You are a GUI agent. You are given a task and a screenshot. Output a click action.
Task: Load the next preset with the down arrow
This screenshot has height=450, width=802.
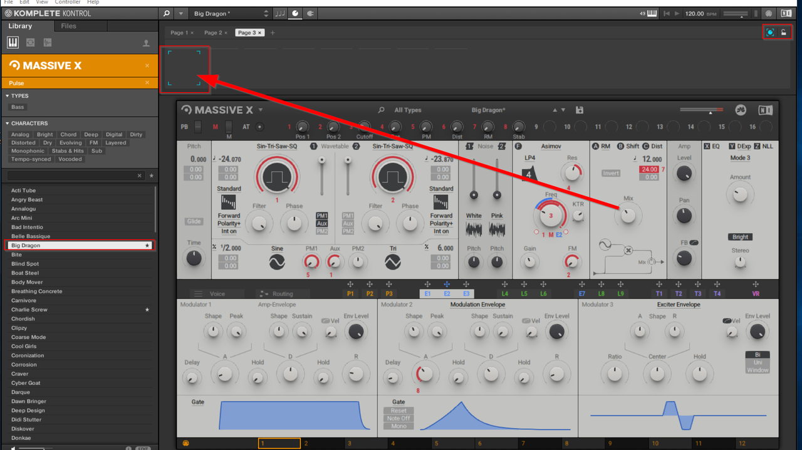563,110
